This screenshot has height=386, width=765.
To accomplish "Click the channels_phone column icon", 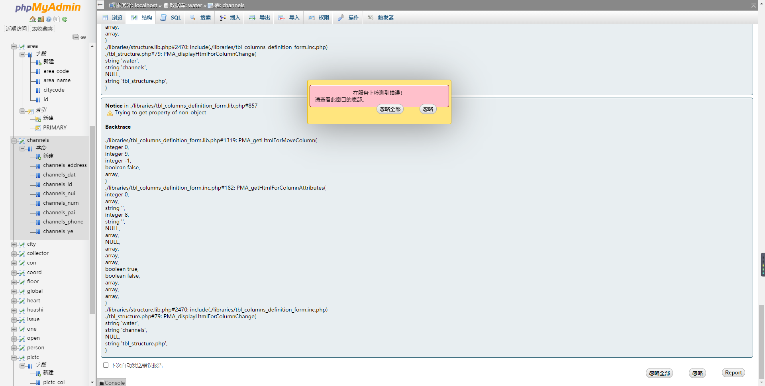I will point(38,222).
